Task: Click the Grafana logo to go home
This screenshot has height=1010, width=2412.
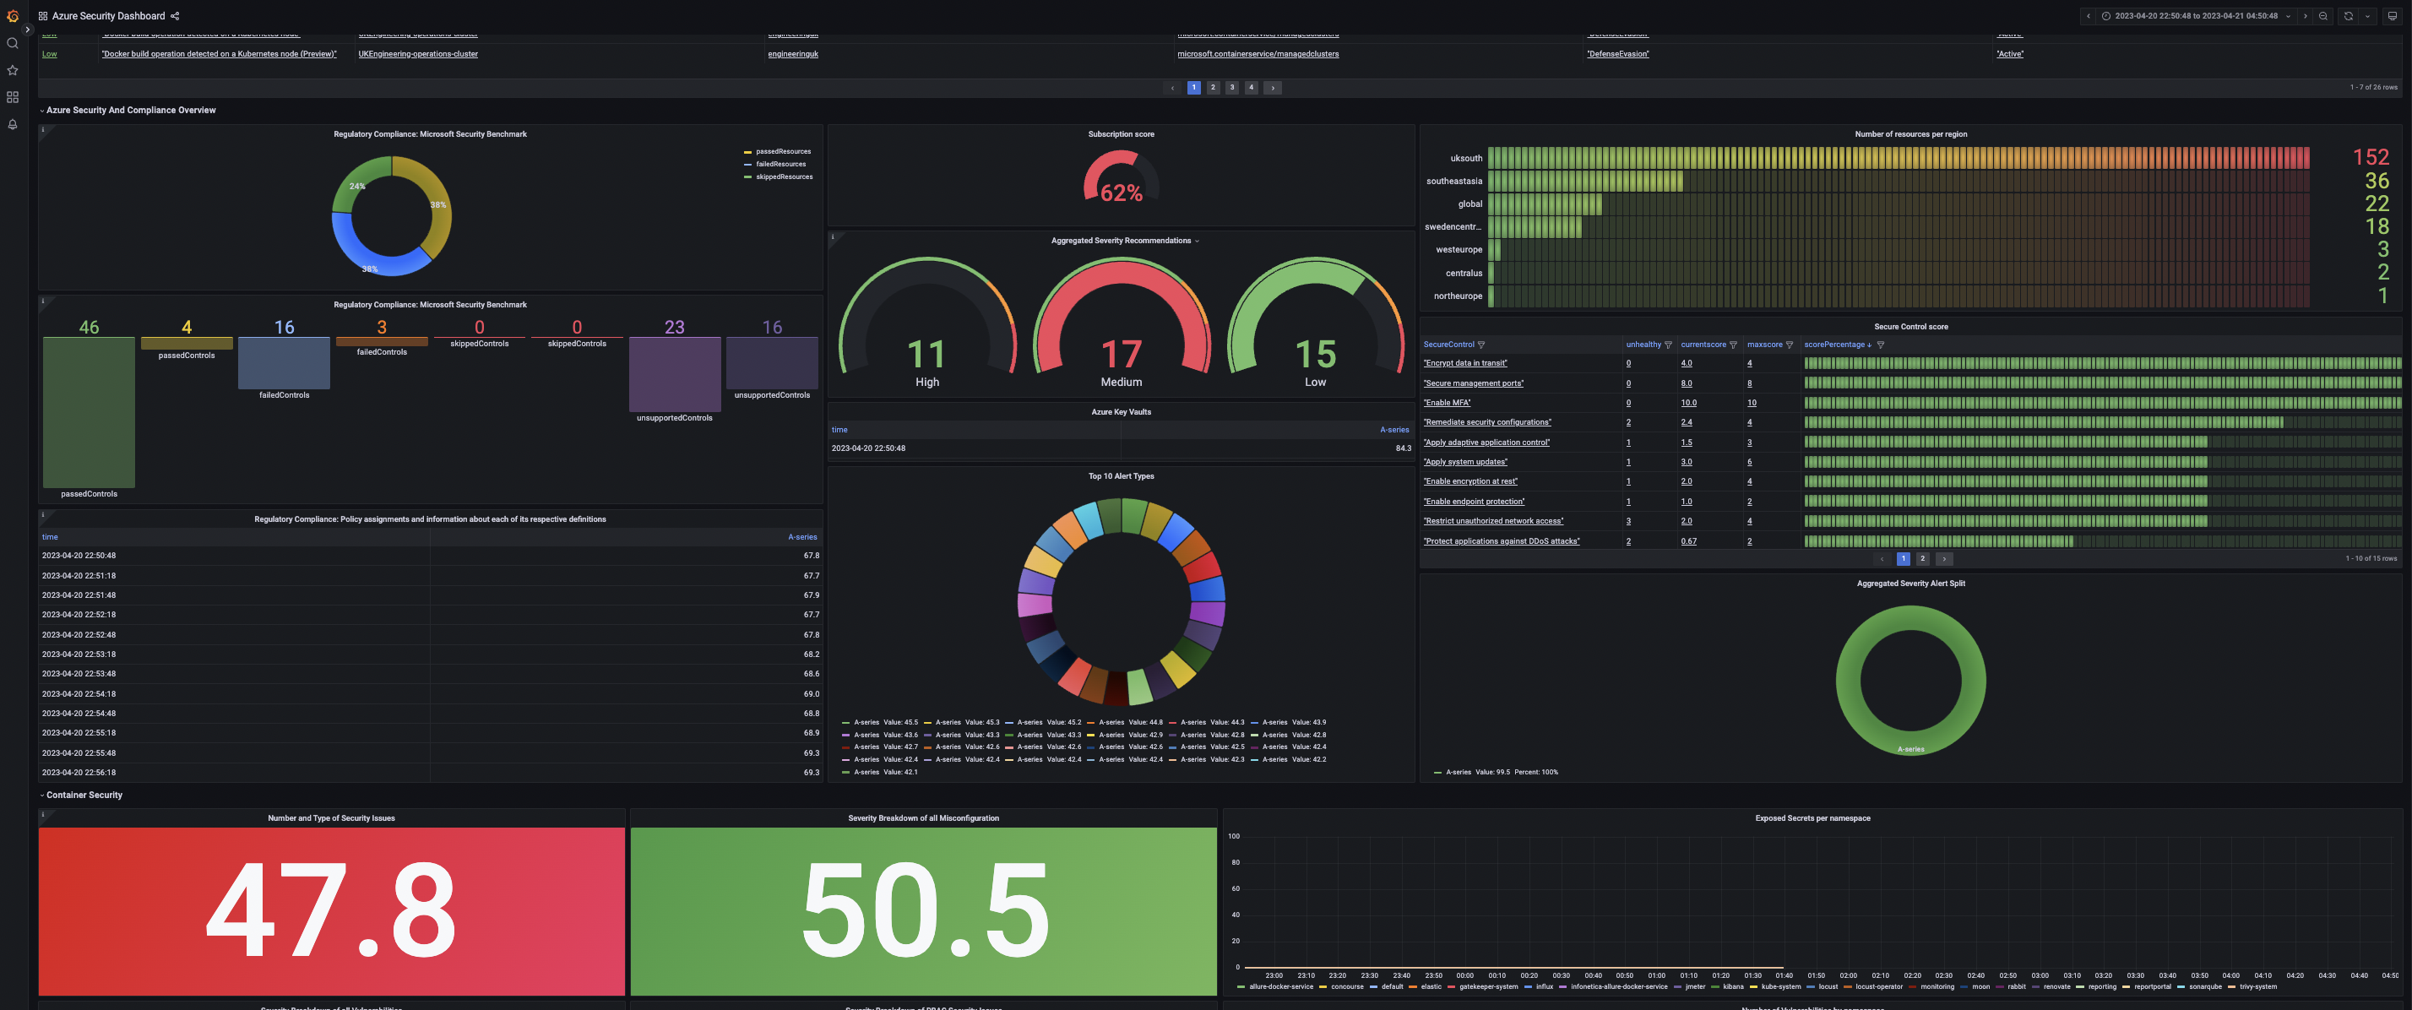Action: tap(12, 16)
